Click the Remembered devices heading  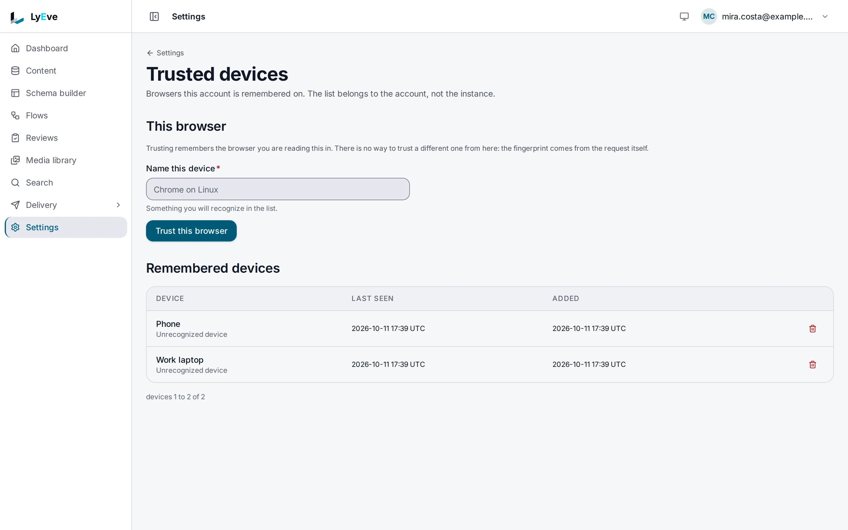(213, 268)
